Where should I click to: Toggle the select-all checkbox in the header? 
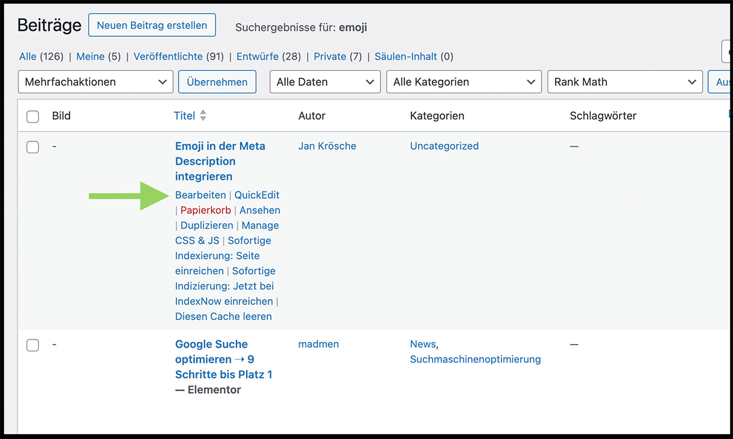pyautogui.click(x=33, y=116)
